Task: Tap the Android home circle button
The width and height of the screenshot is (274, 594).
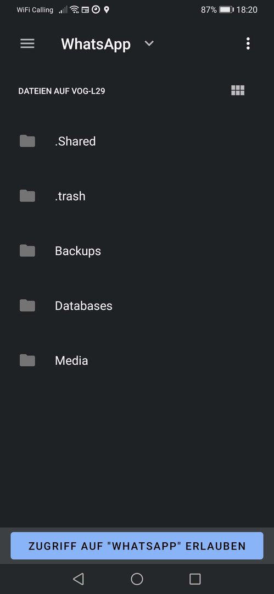Action: pos(137,579)
